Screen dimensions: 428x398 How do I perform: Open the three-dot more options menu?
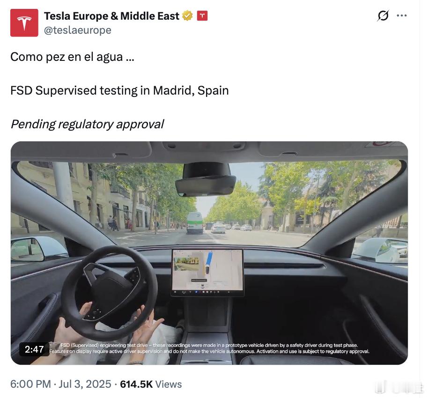(402, 15)
